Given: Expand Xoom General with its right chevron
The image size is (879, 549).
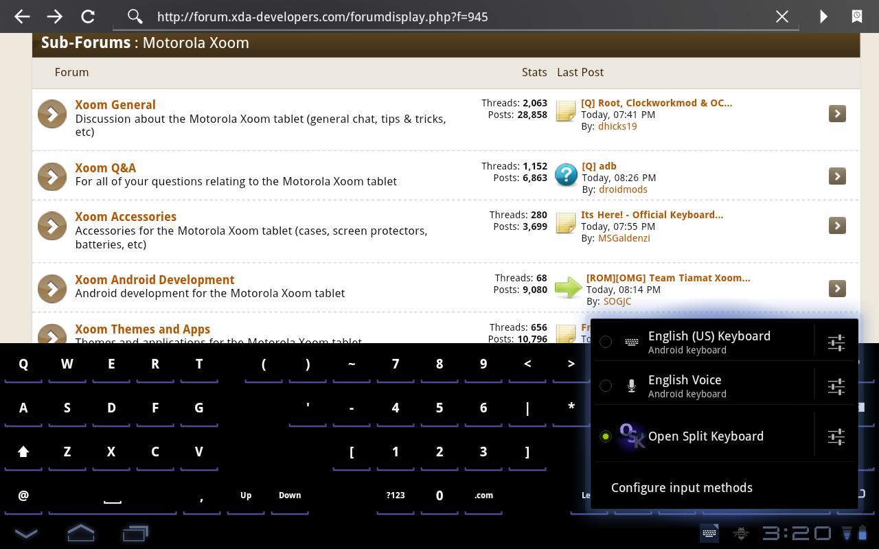Looking at the screenshot, I should tap(836, 114).
